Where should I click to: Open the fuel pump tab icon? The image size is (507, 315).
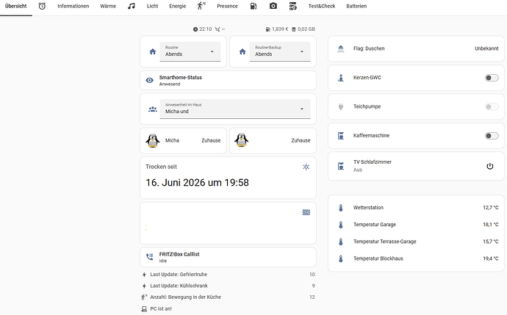[253, 6]
